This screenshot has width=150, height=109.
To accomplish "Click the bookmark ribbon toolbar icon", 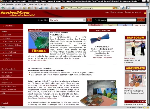I will pos(35,8).
